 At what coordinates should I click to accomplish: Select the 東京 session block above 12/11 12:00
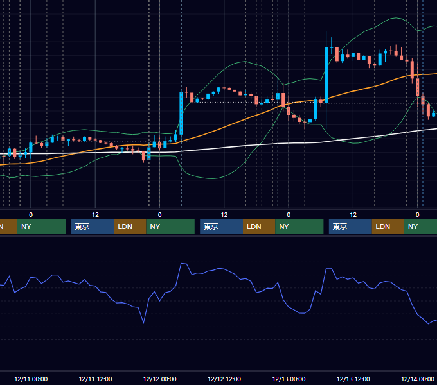click(93, 227)
